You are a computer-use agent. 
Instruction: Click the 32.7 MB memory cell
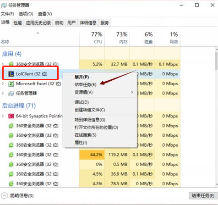pyautogui.click(x=117, y=64)
